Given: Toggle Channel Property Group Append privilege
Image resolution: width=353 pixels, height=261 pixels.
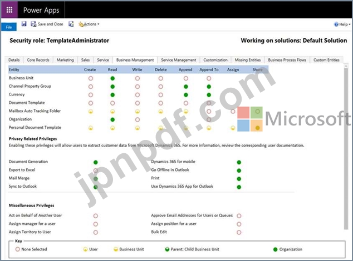Looking at the screenshot, I should click(186, 87).
